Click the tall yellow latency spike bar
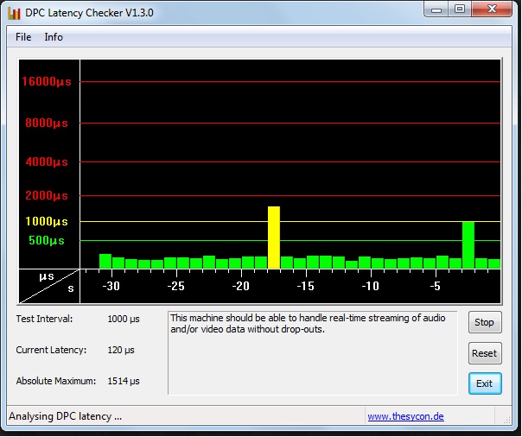Viewport: 522px width, 437px height. pos(274,237)
